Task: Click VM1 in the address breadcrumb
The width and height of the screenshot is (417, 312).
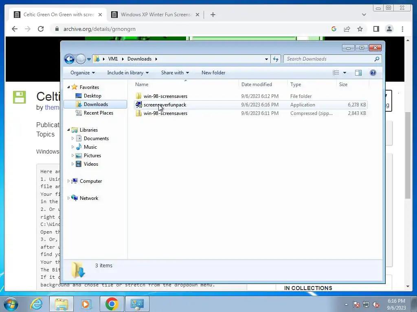Action: coord(113,59)
